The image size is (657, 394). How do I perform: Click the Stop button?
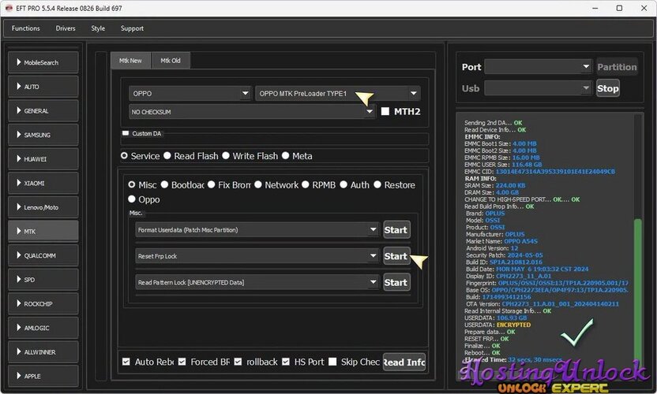click(x=607, y=88)
